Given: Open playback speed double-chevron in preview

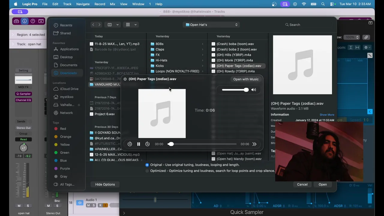Looking at the screenshot, I should pyautogui.click(x=254, y=144).
